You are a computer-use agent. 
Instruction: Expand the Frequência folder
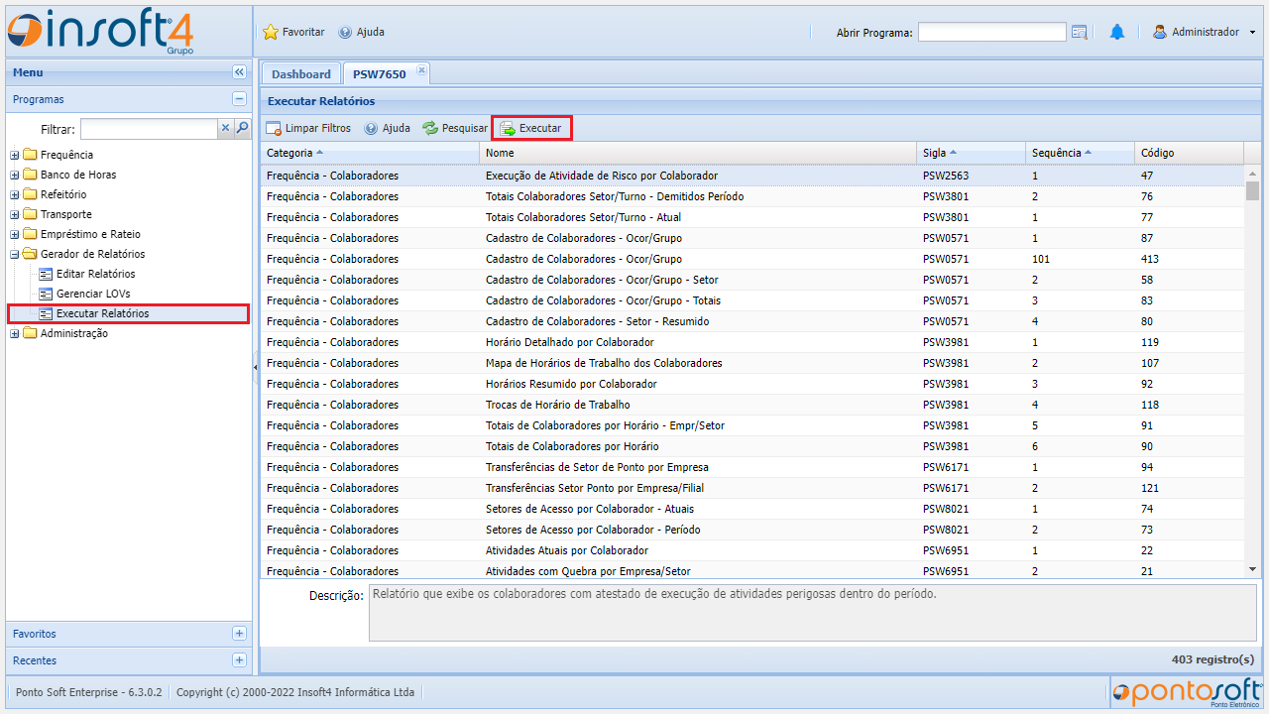15,155
